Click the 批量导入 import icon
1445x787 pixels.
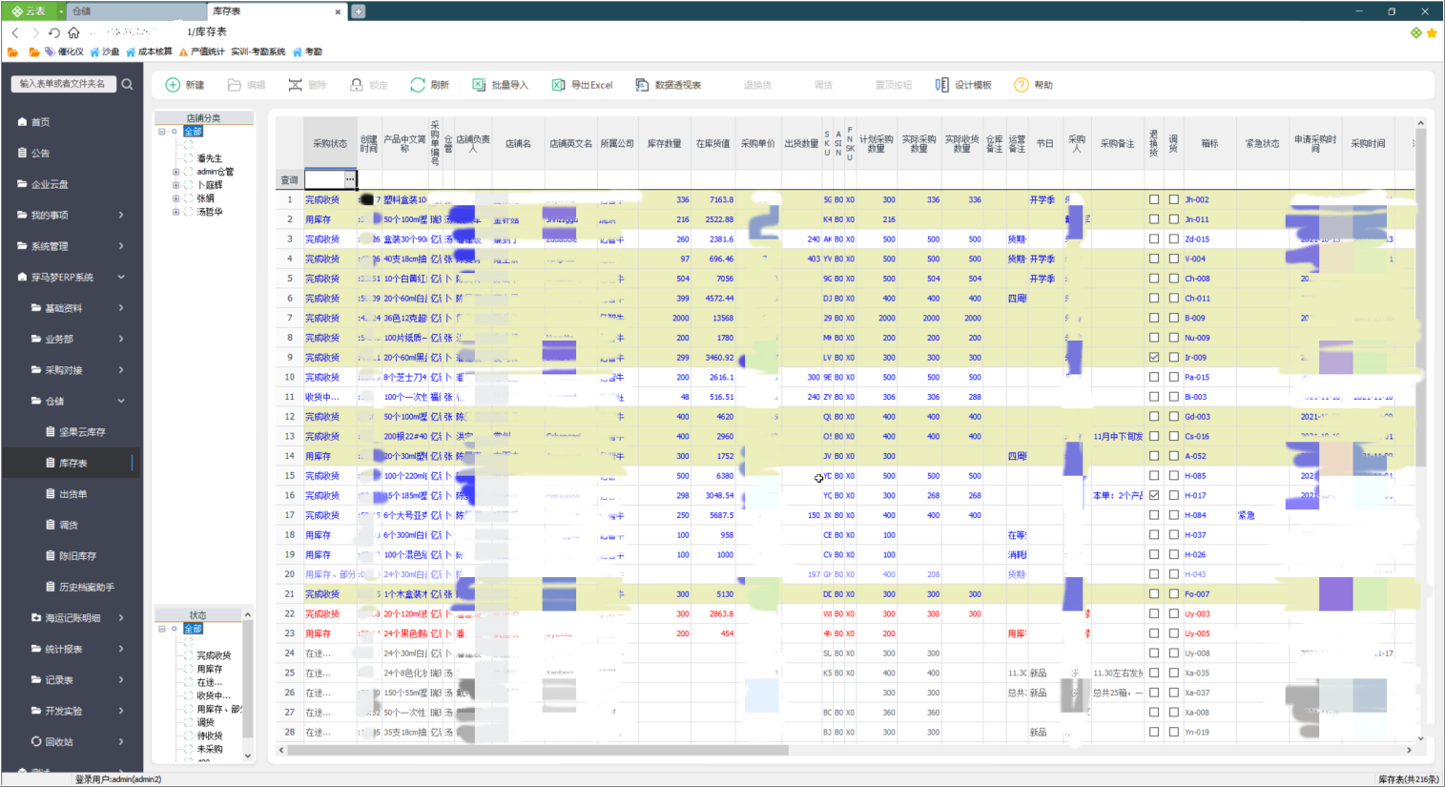tap(479, 85)
